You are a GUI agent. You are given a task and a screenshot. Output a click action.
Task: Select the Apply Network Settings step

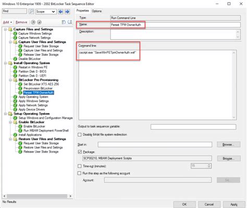(33, 105)
